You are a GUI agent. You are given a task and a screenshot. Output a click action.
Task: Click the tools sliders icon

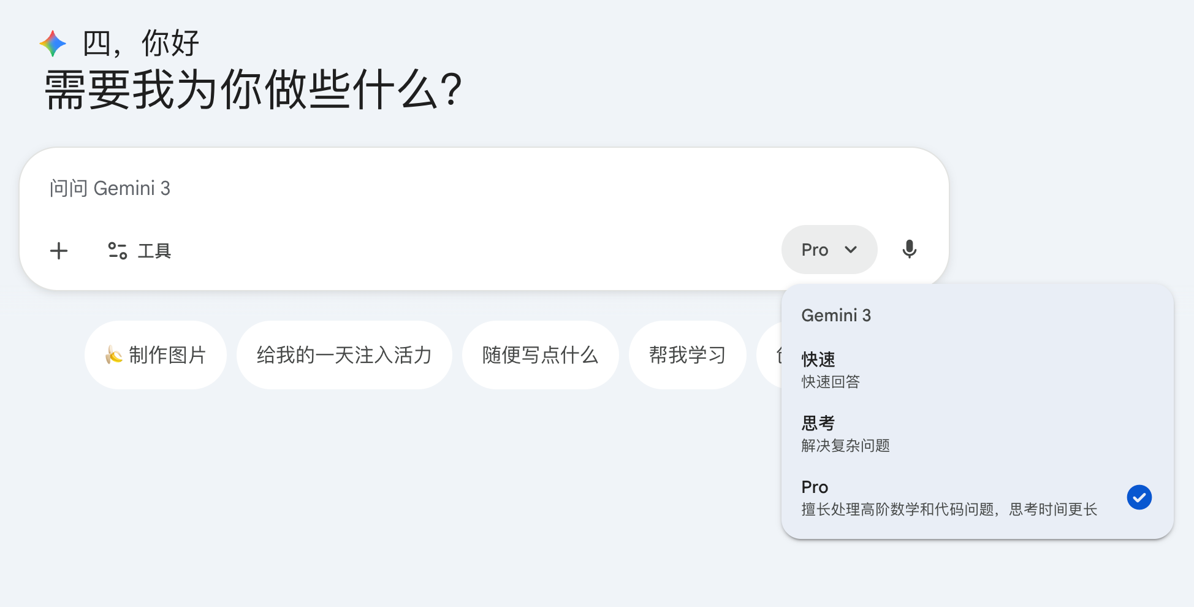(118, 251)
